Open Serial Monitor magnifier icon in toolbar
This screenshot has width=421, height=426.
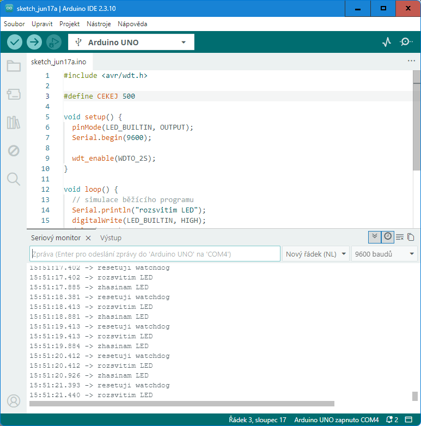(406, 42)
